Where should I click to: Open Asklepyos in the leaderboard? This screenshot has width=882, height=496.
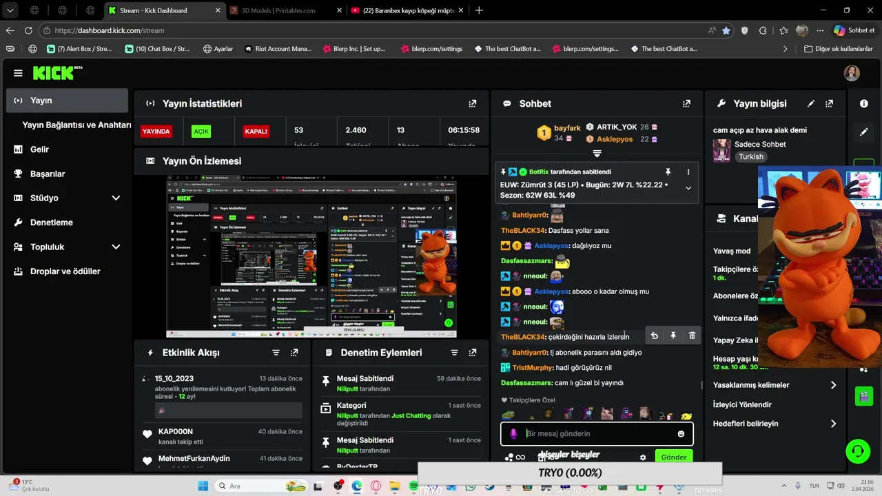coord(615,139)
